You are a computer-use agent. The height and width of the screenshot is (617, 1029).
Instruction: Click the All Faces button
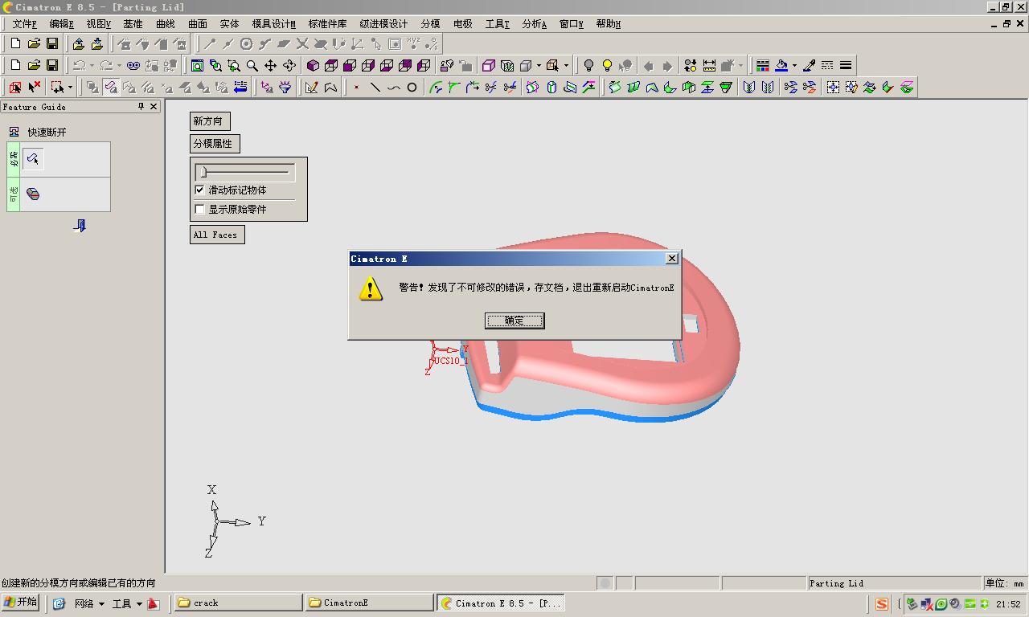(217, 235)
